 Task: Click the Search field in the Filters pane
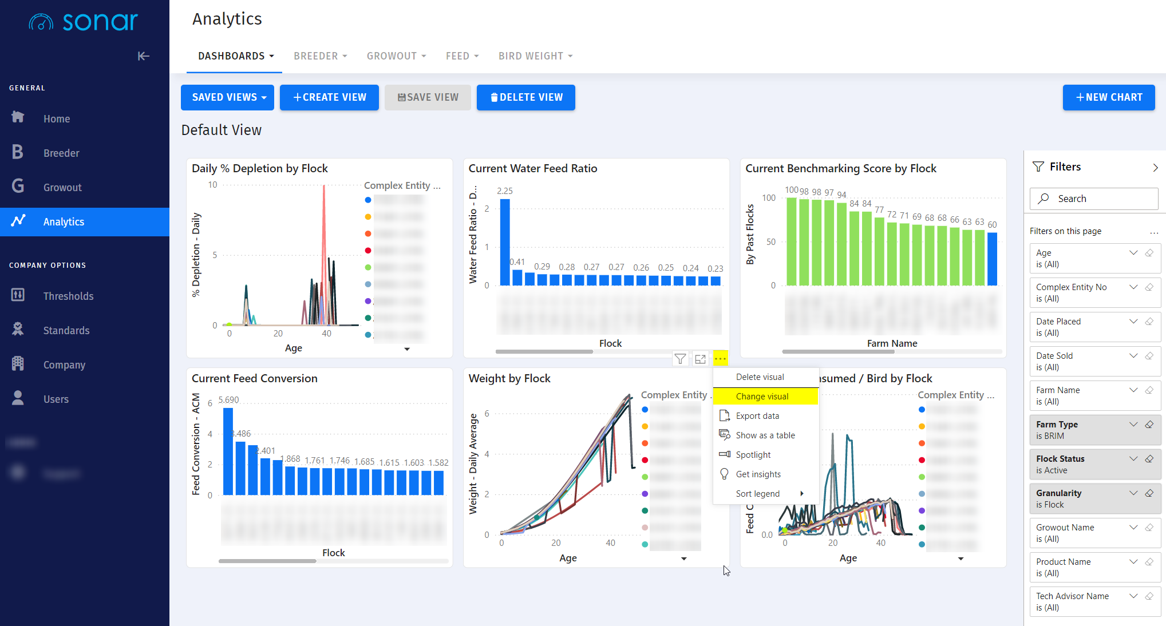tap(1094, 199)
